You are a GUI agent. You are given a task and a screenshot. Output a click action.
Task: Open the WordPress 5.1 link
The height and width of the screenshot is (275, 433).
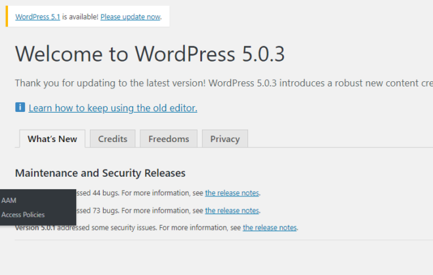(x=37, y=17)
